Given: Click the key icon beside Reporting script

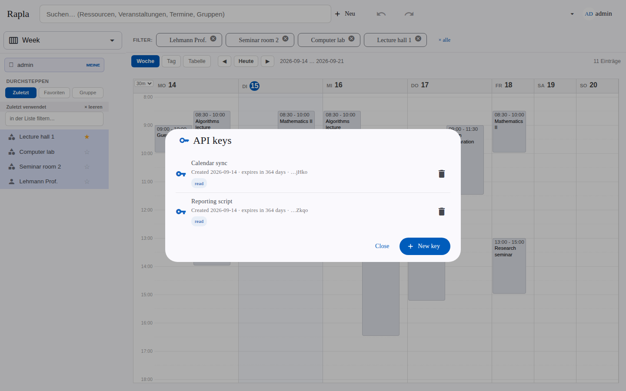Looking at the screenshot, I should tap(181, 212).
